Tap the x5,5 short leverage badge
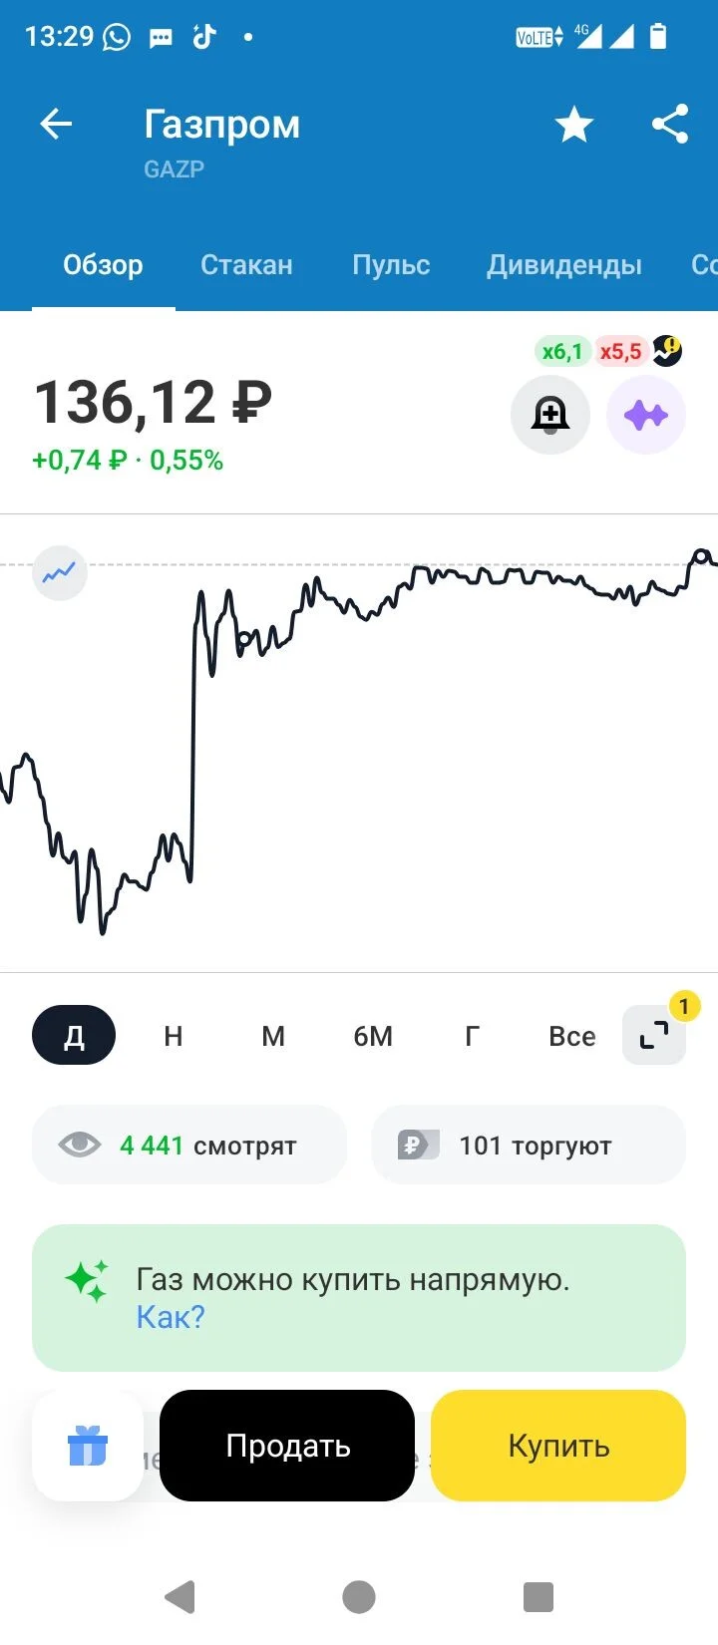Viewport: 718px width, 1645px height. pos(620,351)
